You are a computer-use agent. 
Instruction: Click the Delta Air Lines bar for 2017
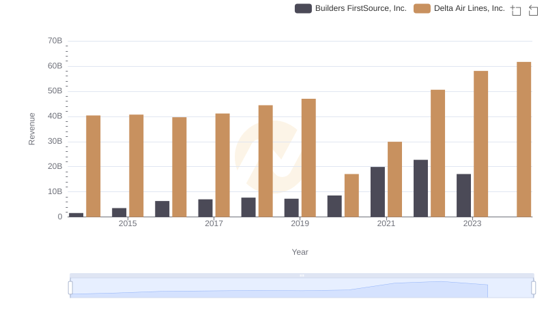click(222, 165)
